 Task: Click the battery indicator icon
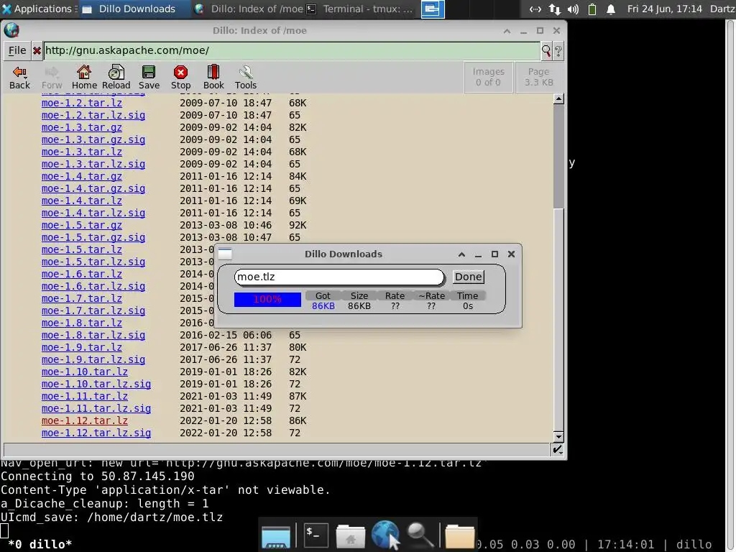[592, 9]
